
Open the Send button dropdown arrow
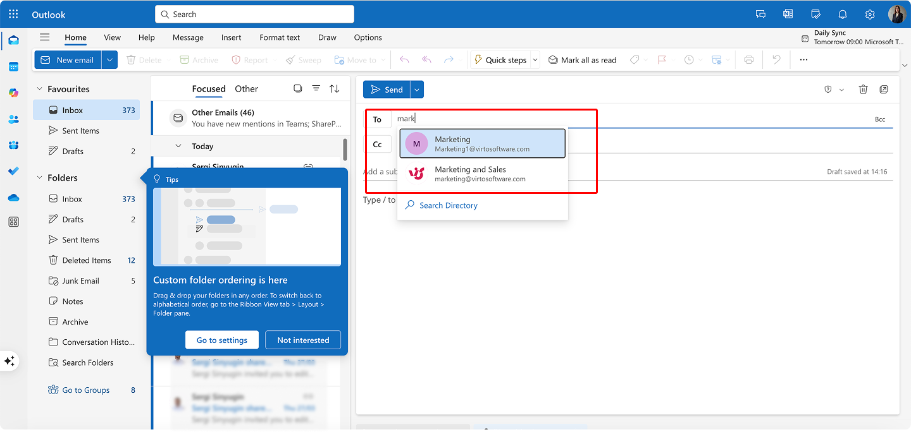(416, 89)
